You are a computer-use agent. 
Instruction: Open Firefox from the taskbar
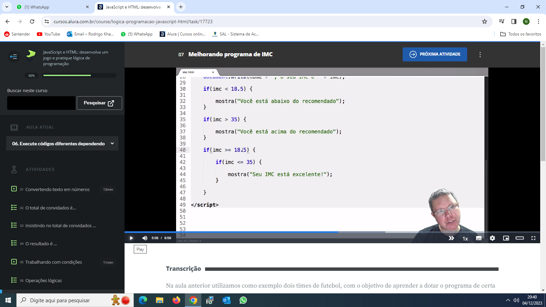click(176, 300)
